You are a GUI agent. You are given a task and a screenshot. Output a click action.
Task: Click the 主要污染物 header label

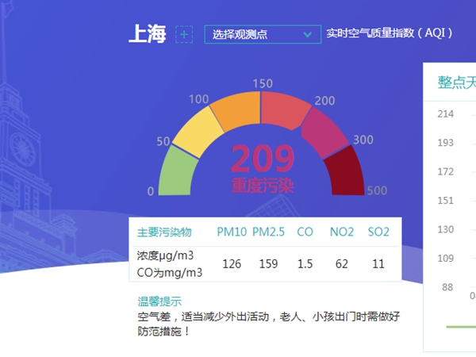164,232
